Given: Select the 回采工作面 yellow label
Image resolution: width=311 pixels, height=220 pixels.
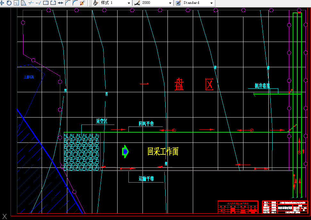Looking at the screenshot, I should [x=163, y=151].
